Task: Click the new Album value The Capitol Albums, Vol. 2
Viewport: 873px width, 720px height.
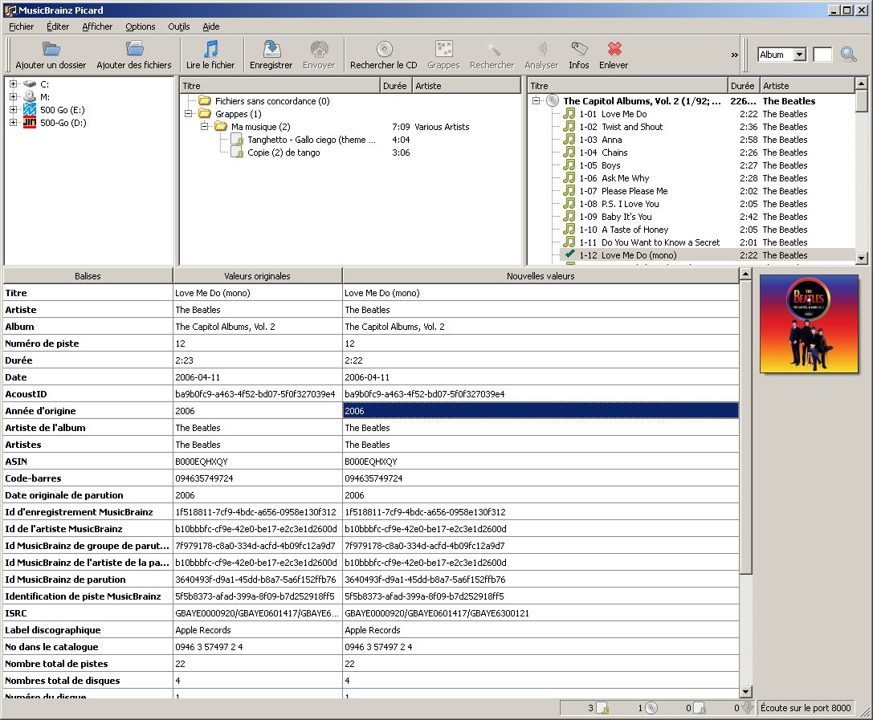Action: (541, 327)
